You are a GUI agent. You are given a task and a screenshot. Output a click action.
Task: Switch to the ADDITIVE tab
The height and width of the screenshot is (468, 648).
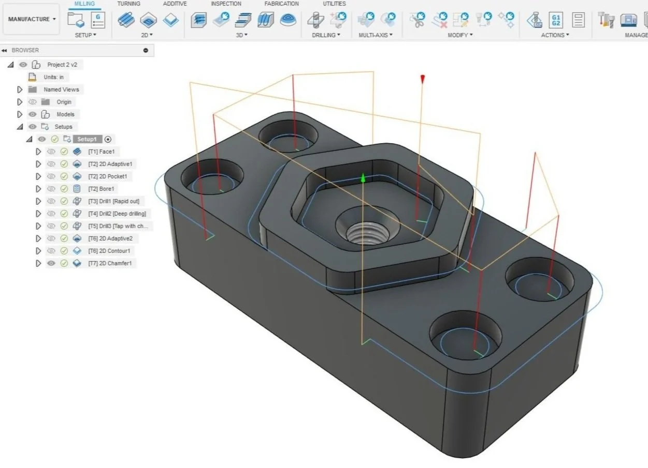175,4
